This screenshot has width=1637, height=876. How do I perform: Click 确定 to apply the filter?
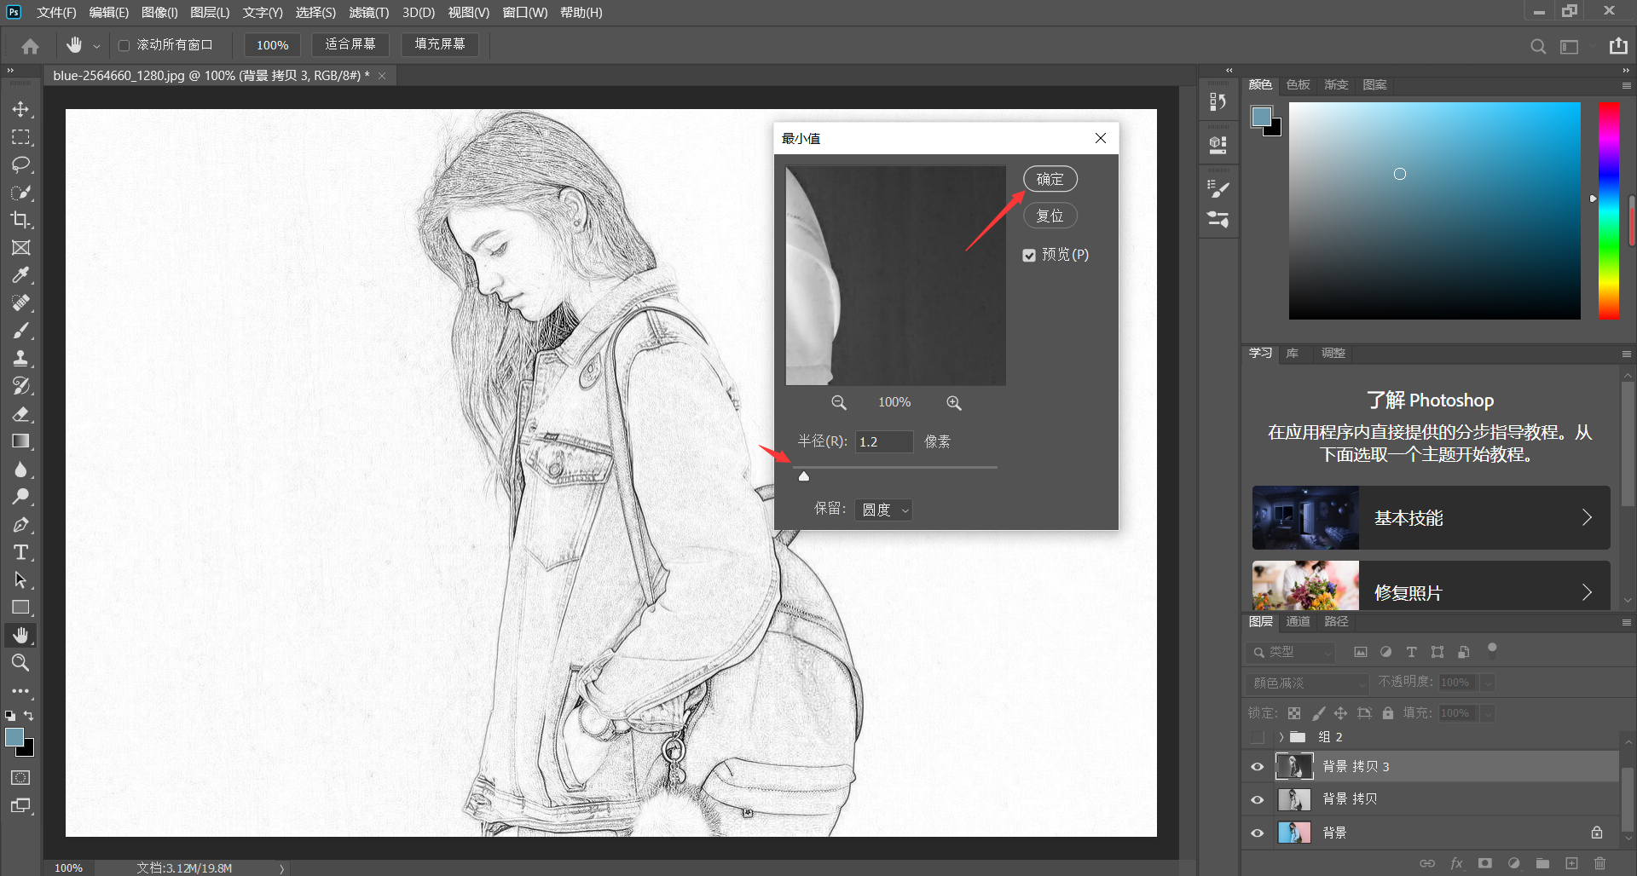click(1050, 179)
